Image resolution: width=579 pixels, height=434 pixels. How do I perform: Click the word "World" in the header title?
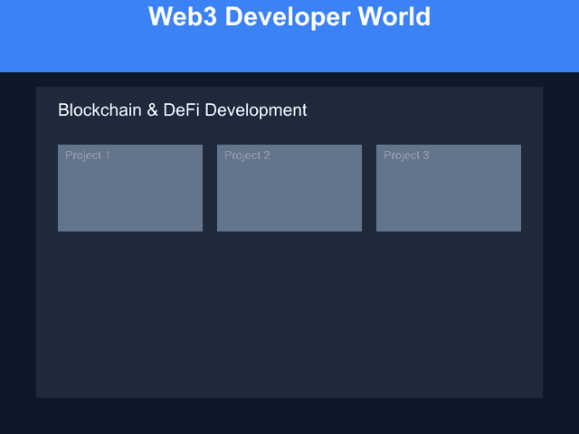(x=395, y=16)
